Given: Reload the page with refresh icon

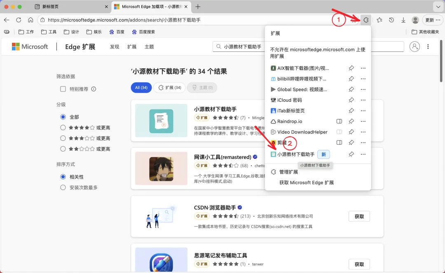Looking at the screenshot, I should 19,20.
